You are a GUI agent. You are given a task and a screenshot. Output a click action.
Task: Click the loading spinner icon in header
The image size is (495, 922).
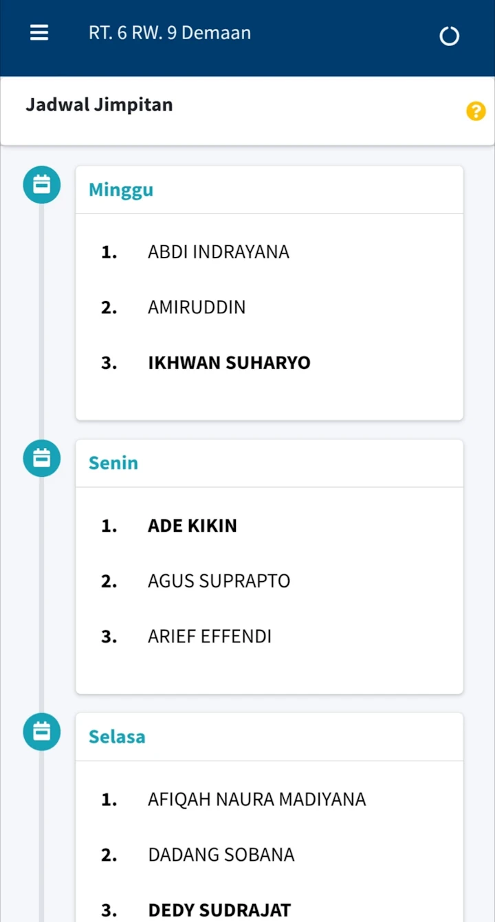(x=449, y=36)
